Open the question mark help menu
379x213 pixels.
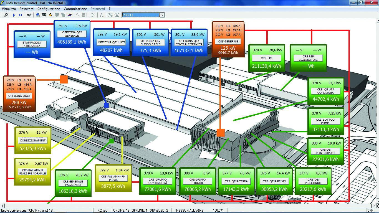(109, 9)
